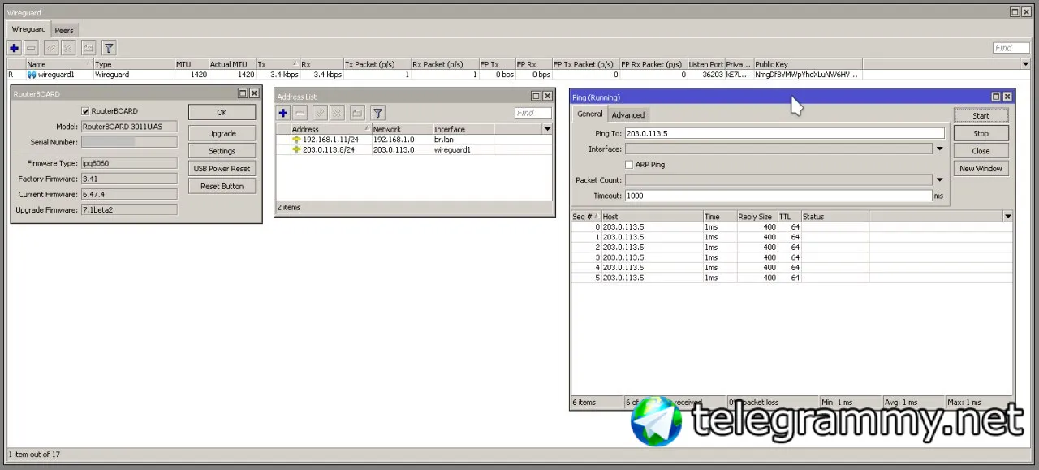Open RouterBOARD Settings button

pos(222,151)
